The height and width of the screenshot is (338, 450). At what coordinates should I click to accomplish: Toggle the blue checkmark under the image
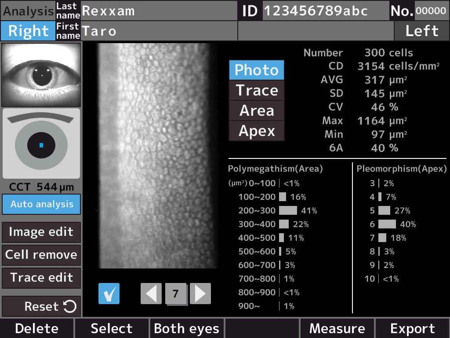pos(109,294)
